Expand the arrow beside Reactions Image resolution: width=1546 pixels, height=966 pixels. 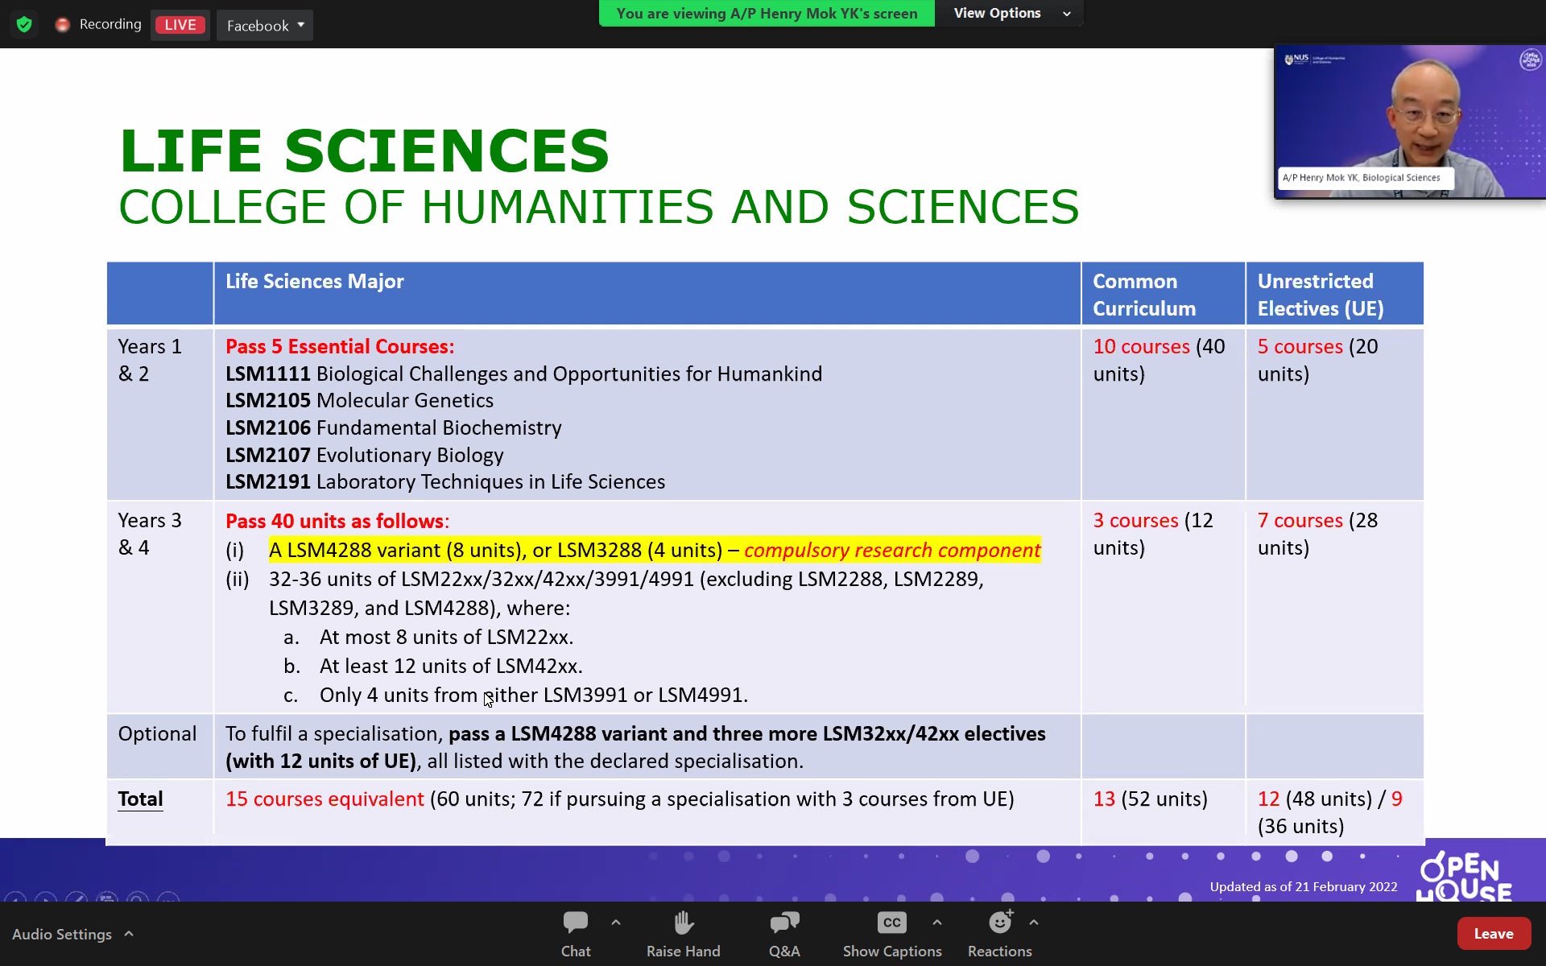tap(1034, 923)
